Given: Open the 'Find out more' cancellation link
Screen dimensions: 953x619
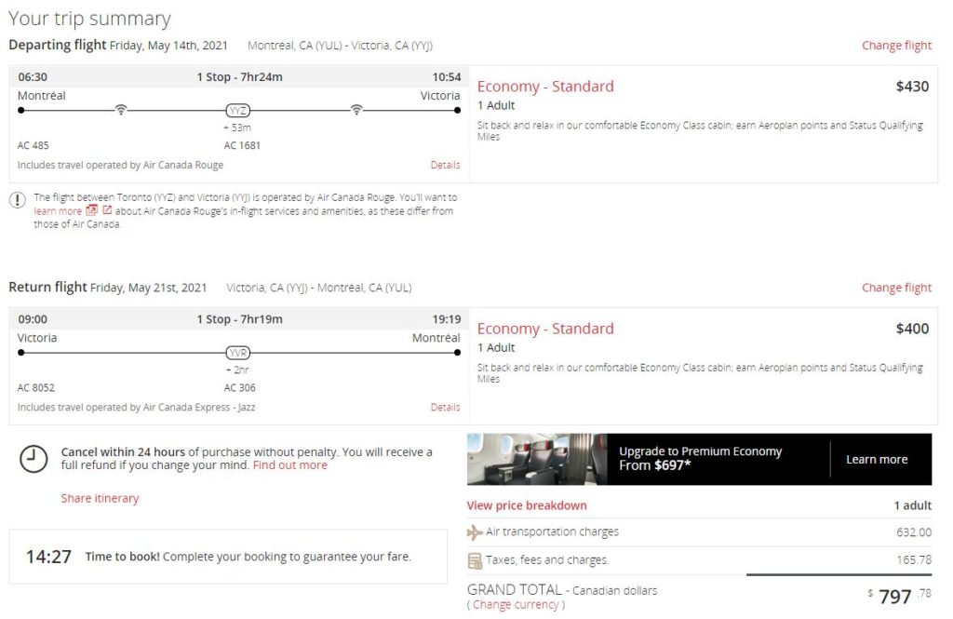Looking at the screenshot, I should click(x=289, y=465).
